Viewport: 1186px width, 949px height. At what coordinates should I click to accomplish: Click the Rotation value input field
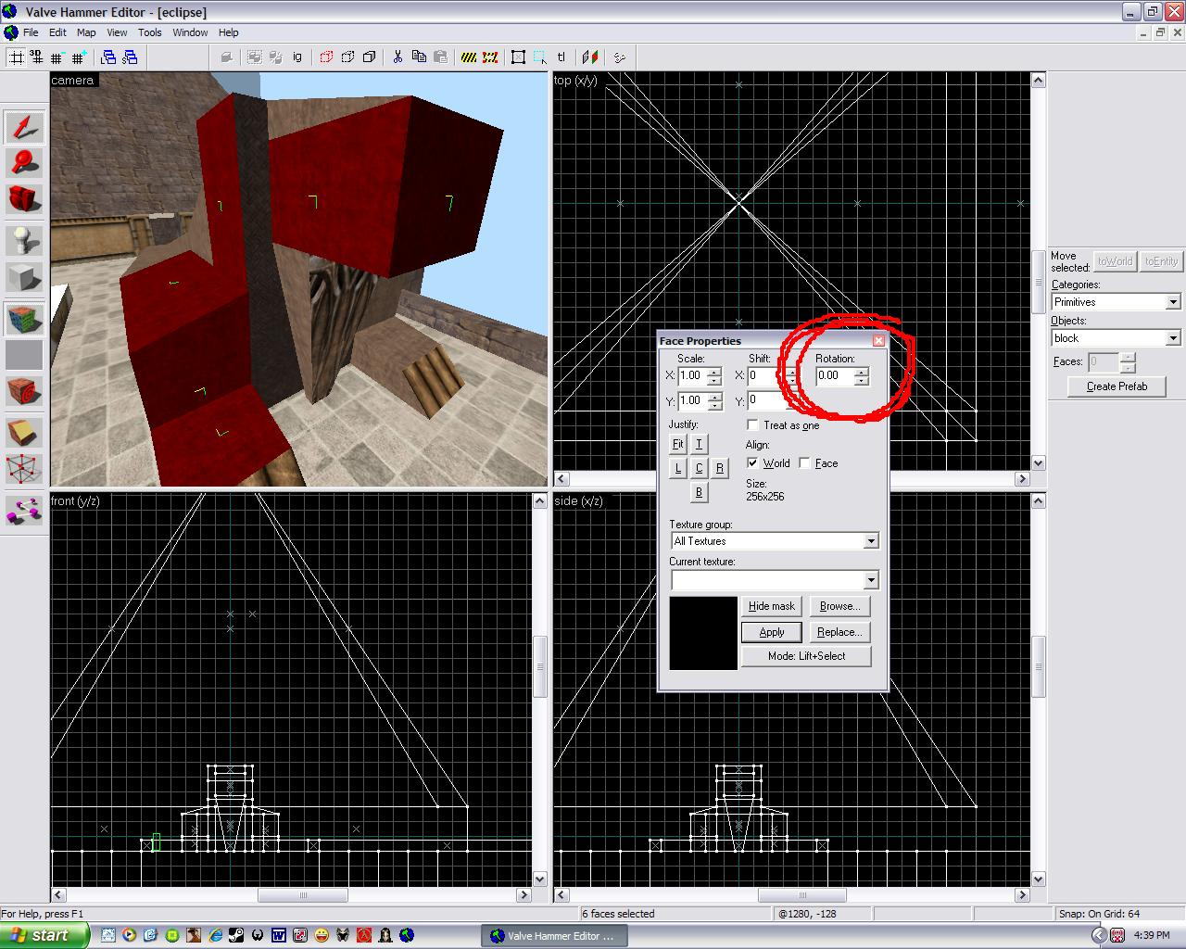pos(834,376)
